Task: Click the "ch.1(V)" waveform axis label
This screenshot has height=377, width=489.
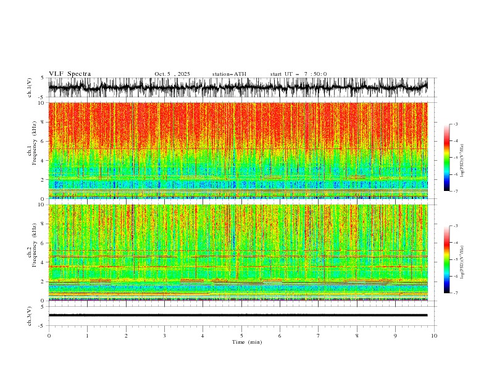Action: coord(30,87)
